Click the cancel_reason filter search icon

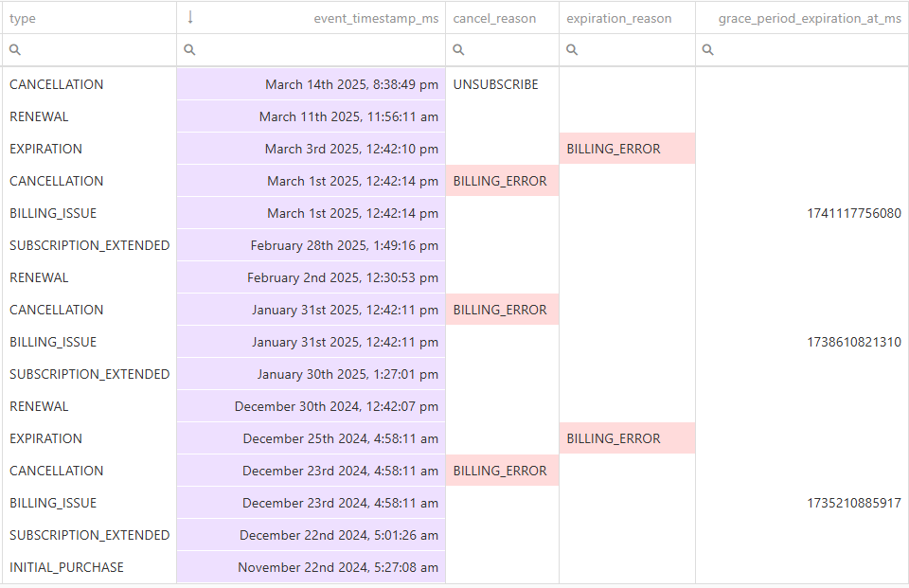point(458,50)
